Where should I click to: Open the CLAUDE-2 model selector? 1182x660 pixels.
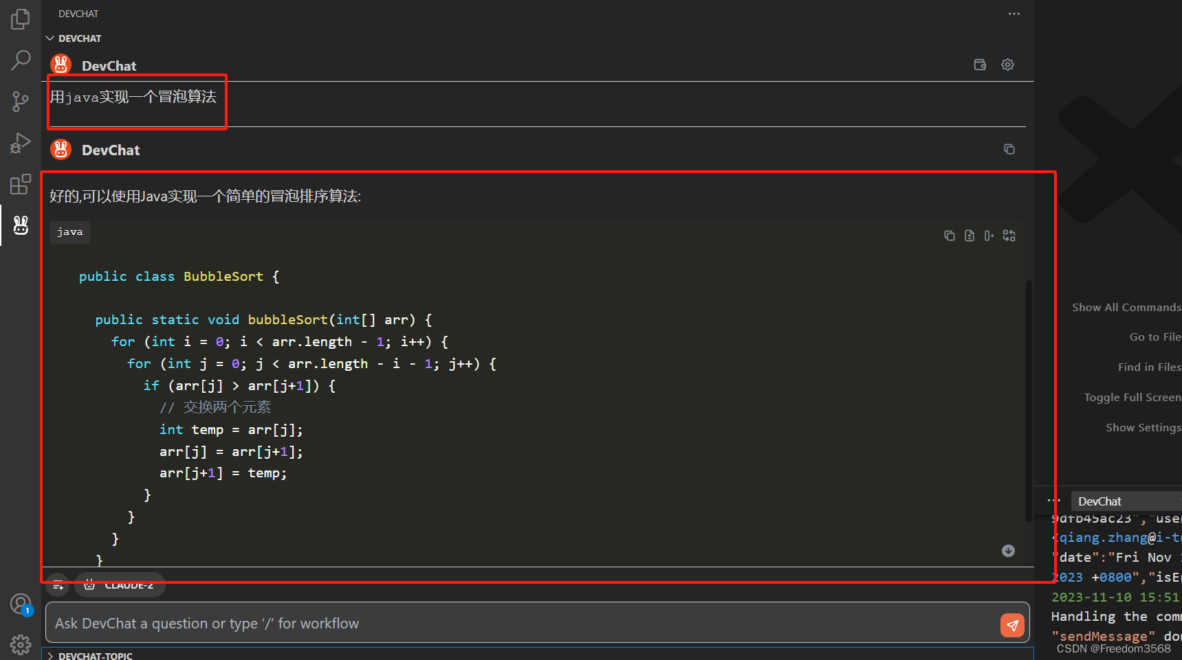pyautogui.click(x=120, y=585)
